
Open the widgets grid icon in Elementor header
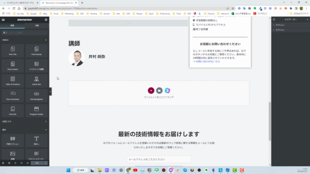[46, 20]
